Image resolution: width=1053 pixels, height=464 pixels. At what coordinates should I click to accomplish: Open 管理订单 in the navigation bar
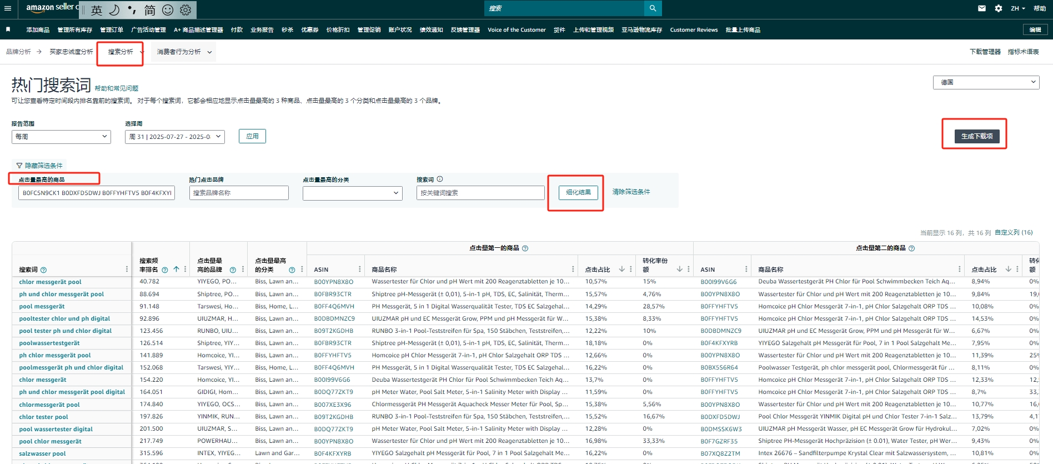click(x=112, y=30)
